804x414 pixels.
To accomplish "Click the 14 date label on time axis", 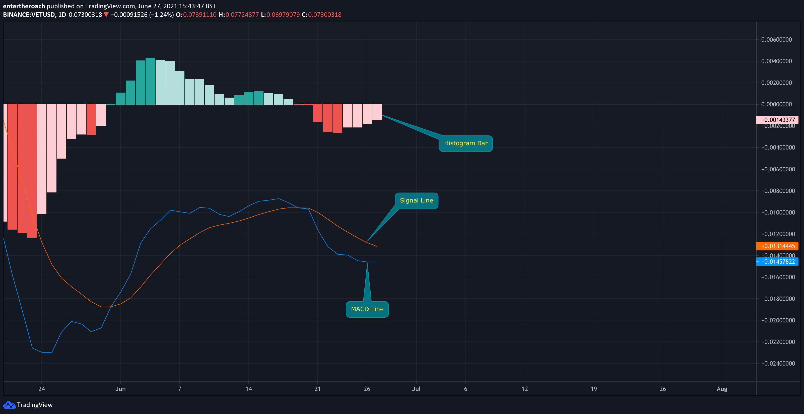I will (x=248, y=389).
